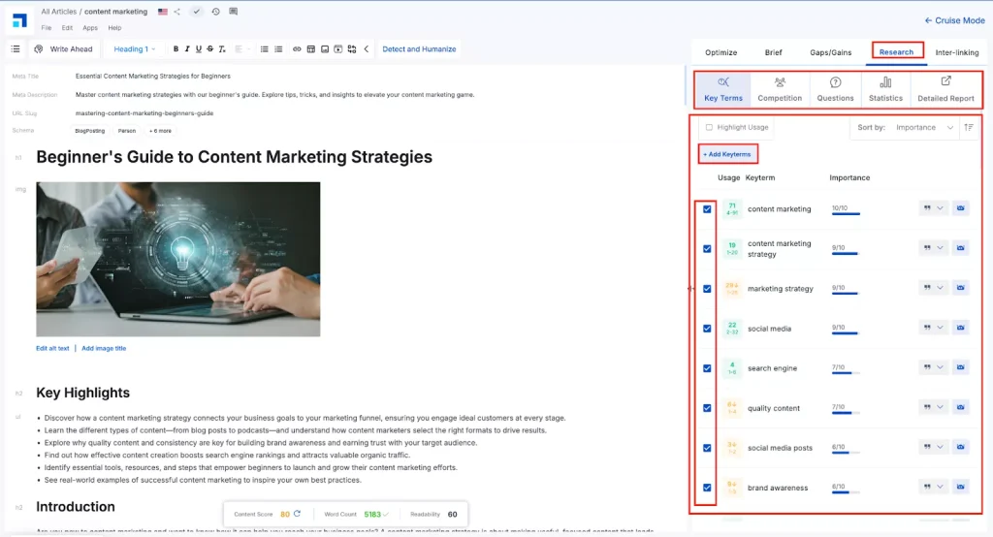Open the version history clock icon
This screenshot has width=993, height=537.
click(x=214, y=12)
